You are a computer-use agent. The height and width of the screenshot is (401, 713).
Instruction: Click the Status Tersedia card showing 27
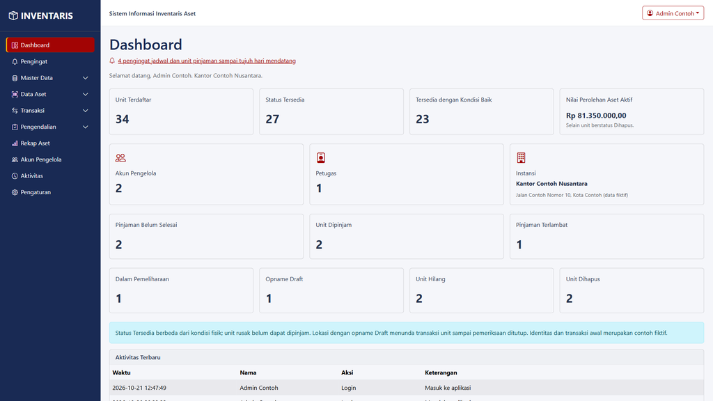coord(331,111)
